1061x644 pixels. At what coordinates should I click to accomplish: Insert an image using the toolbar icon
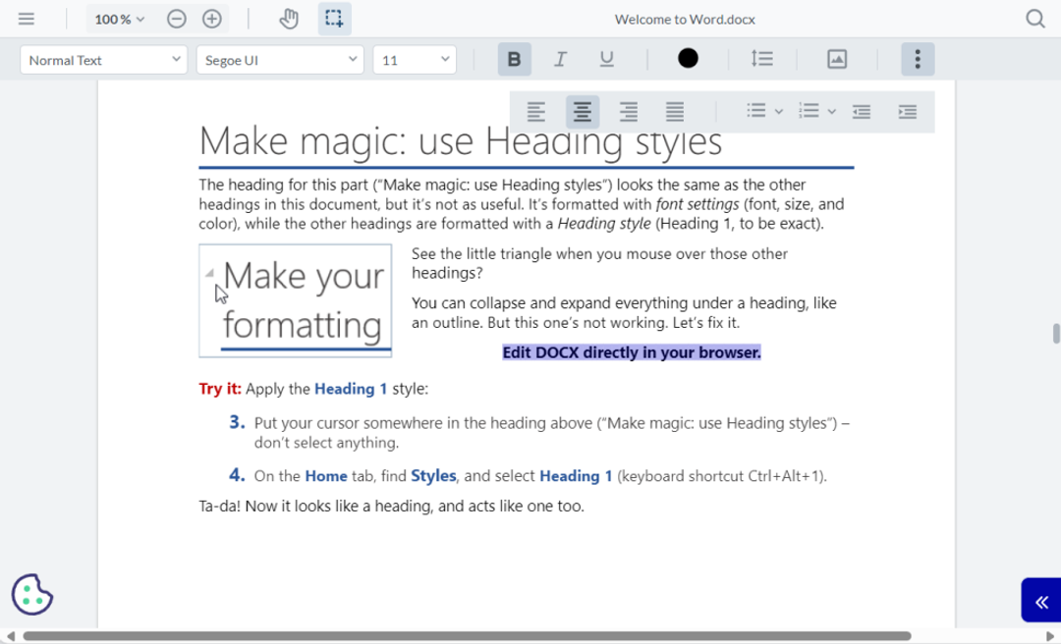pyautogui.click(x=836, y=59)
